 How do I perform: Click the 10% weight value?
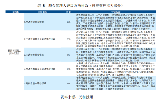[x=69, y=22]
